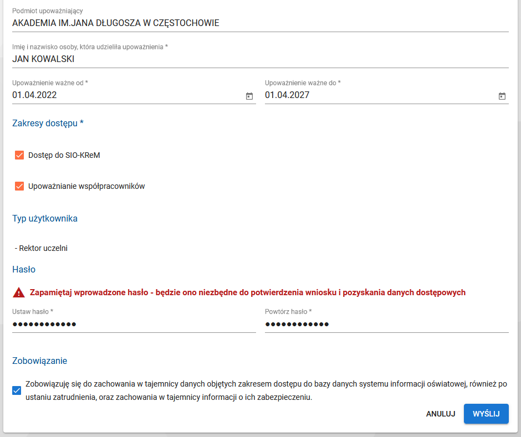The image size is (521, 437).
Task: Open calendar picker for "Upoważnienie ważne do"
Action: coord(502,95)
